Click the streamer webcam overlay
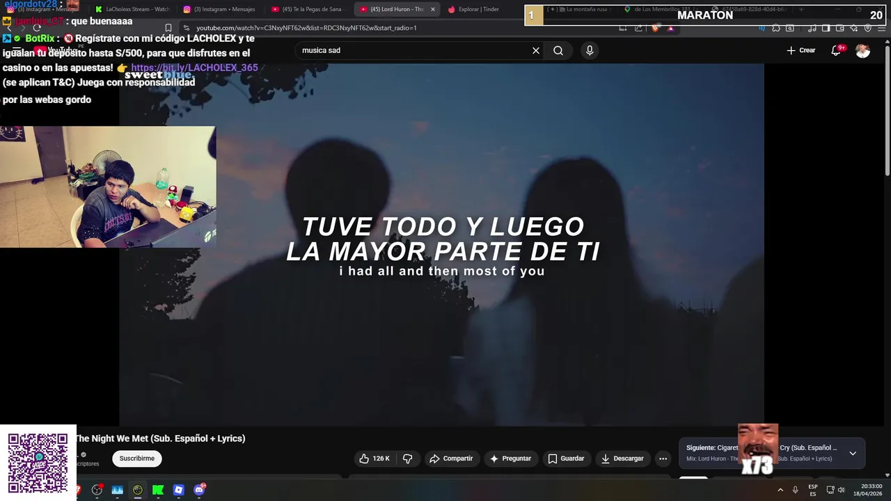The width and height of the screenshot is (891, 501). 108,186
